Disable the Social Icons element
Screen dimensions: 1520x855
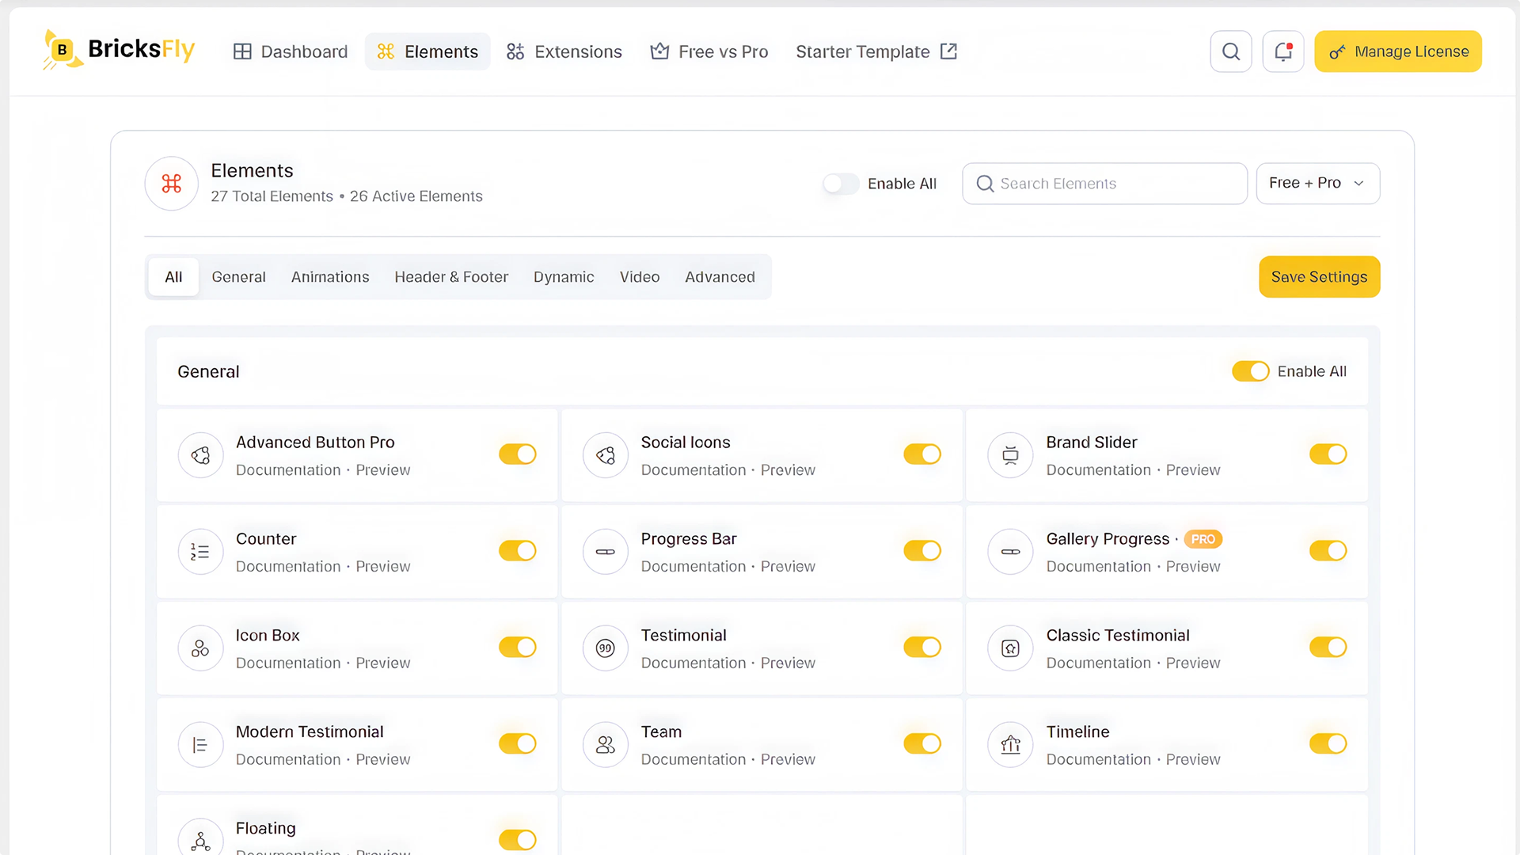point(922,454)
